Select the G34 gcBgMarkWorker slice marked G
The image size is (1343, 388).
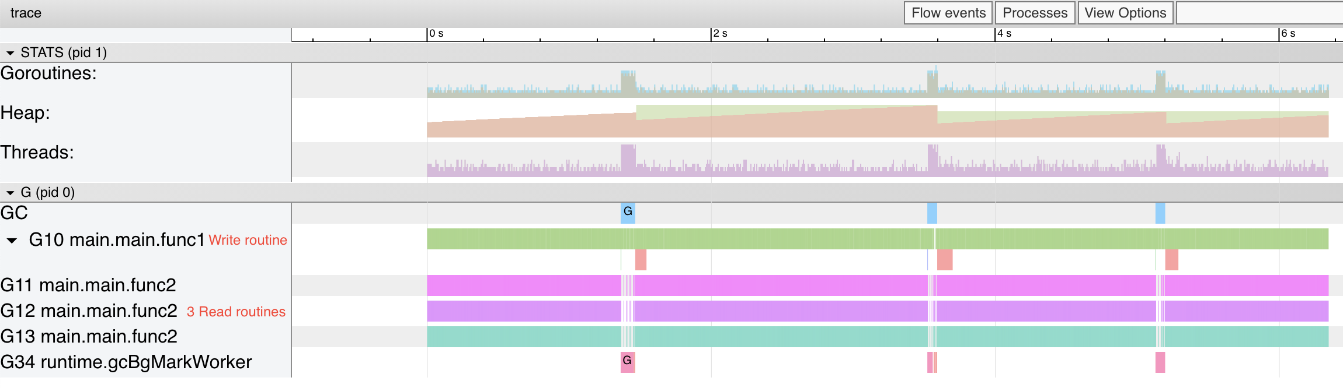click(627, 362)
